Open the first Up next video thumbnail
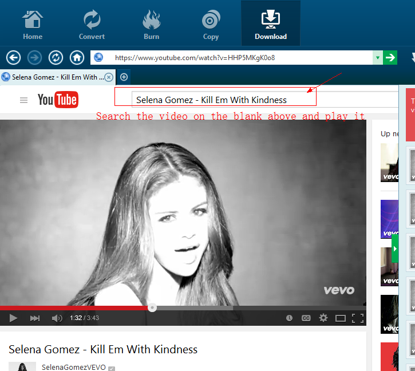415x371 pixels. tap(389, 163)
